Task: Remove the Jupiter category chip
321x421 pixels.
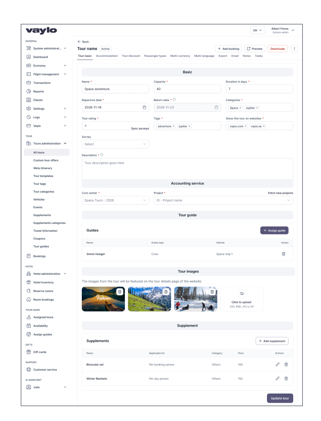Action: point(256,107)
